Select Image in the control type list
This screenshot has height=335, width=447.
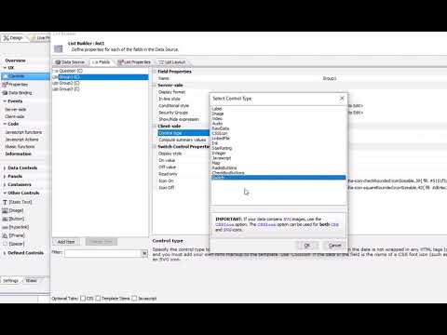218,114
